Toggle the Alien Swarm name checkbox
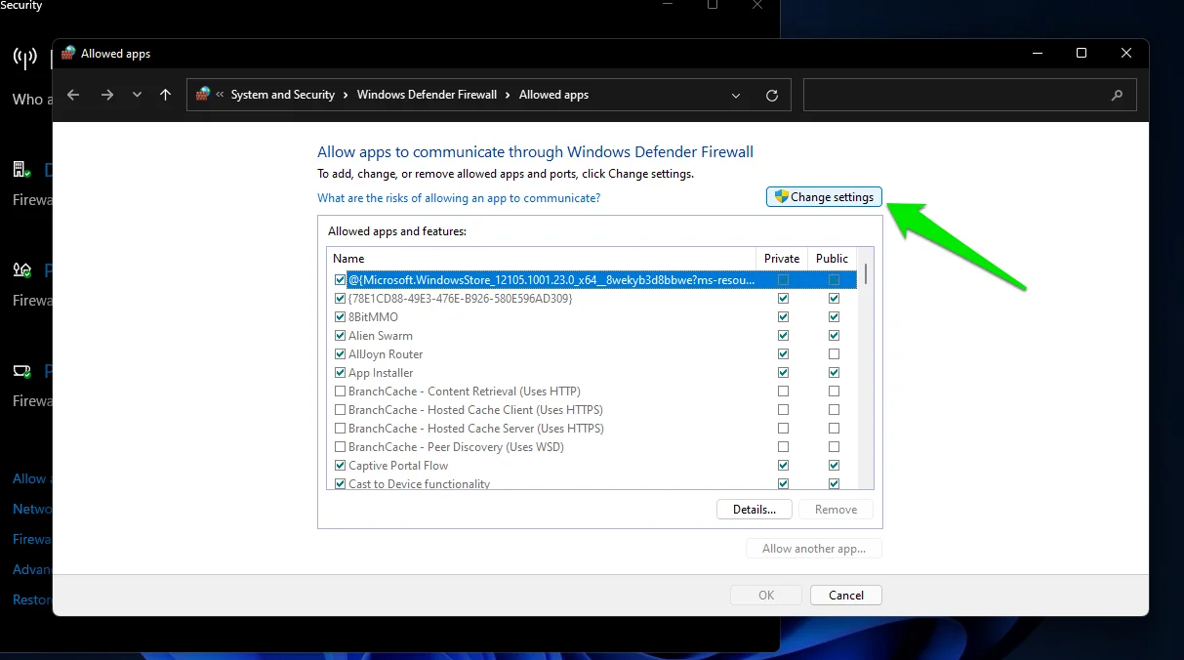 pos(340,336)
